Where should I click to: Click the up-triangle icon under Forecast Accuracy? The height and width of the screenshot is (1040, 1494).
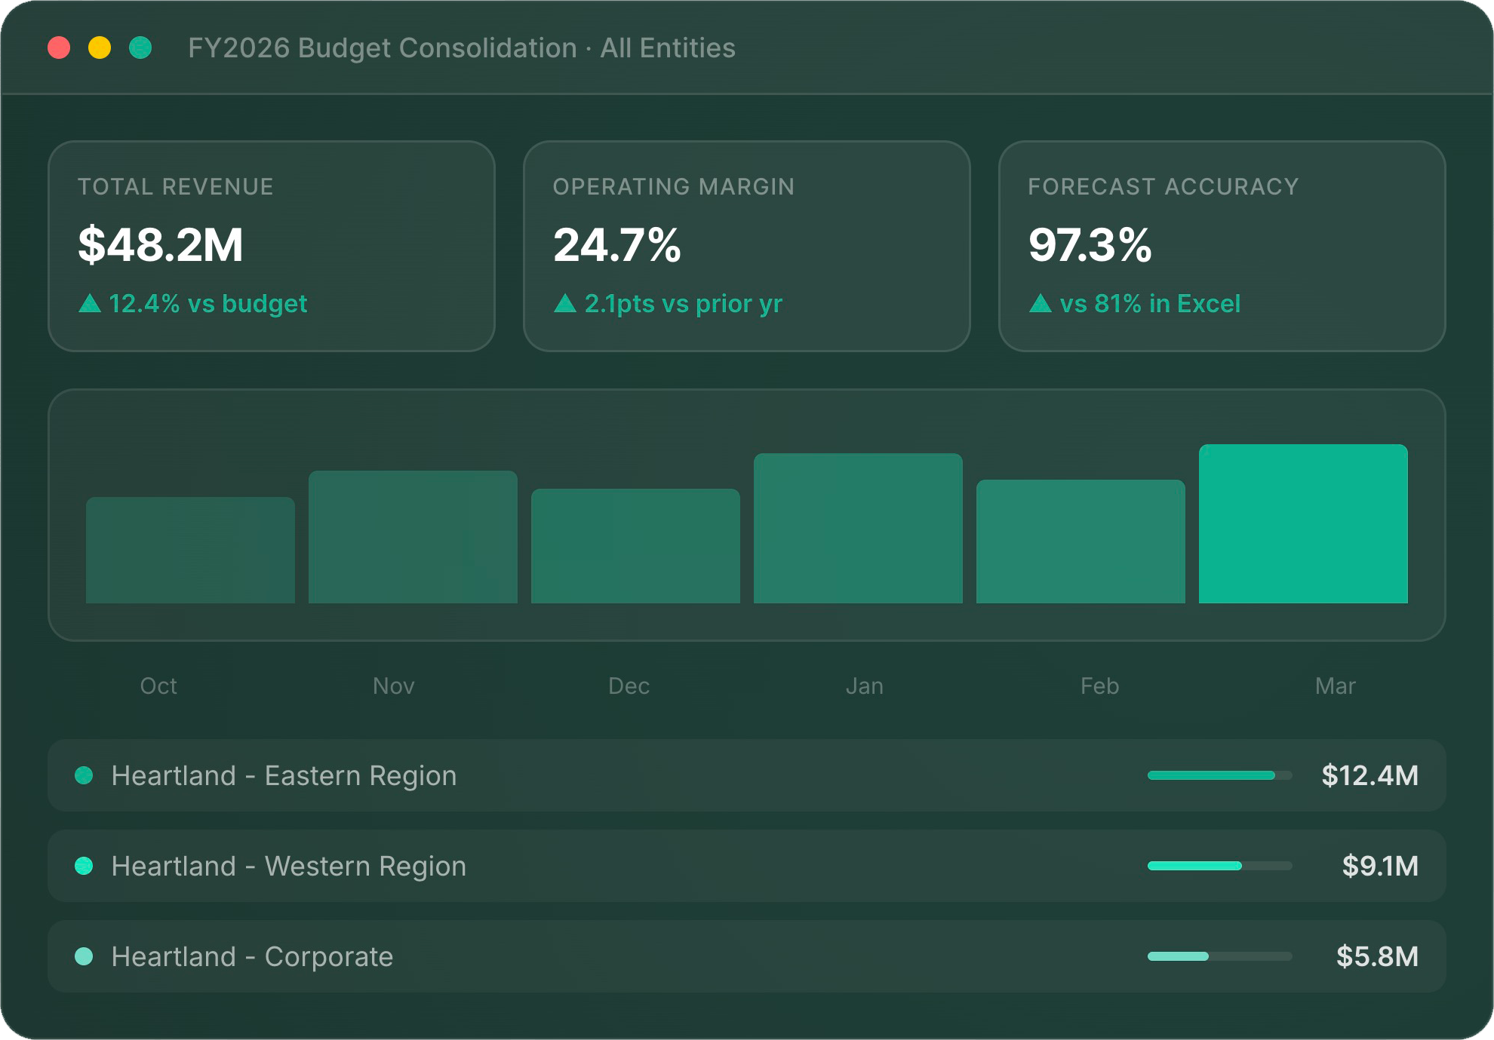(x=1041, y=303)
